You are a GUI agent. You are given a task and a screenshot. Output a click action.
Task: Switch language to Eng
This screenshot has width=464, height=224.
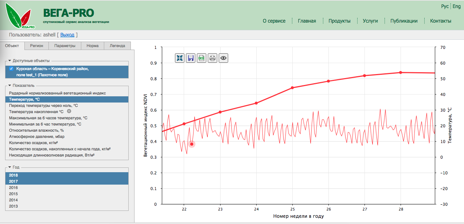click(x=457, y=6)
